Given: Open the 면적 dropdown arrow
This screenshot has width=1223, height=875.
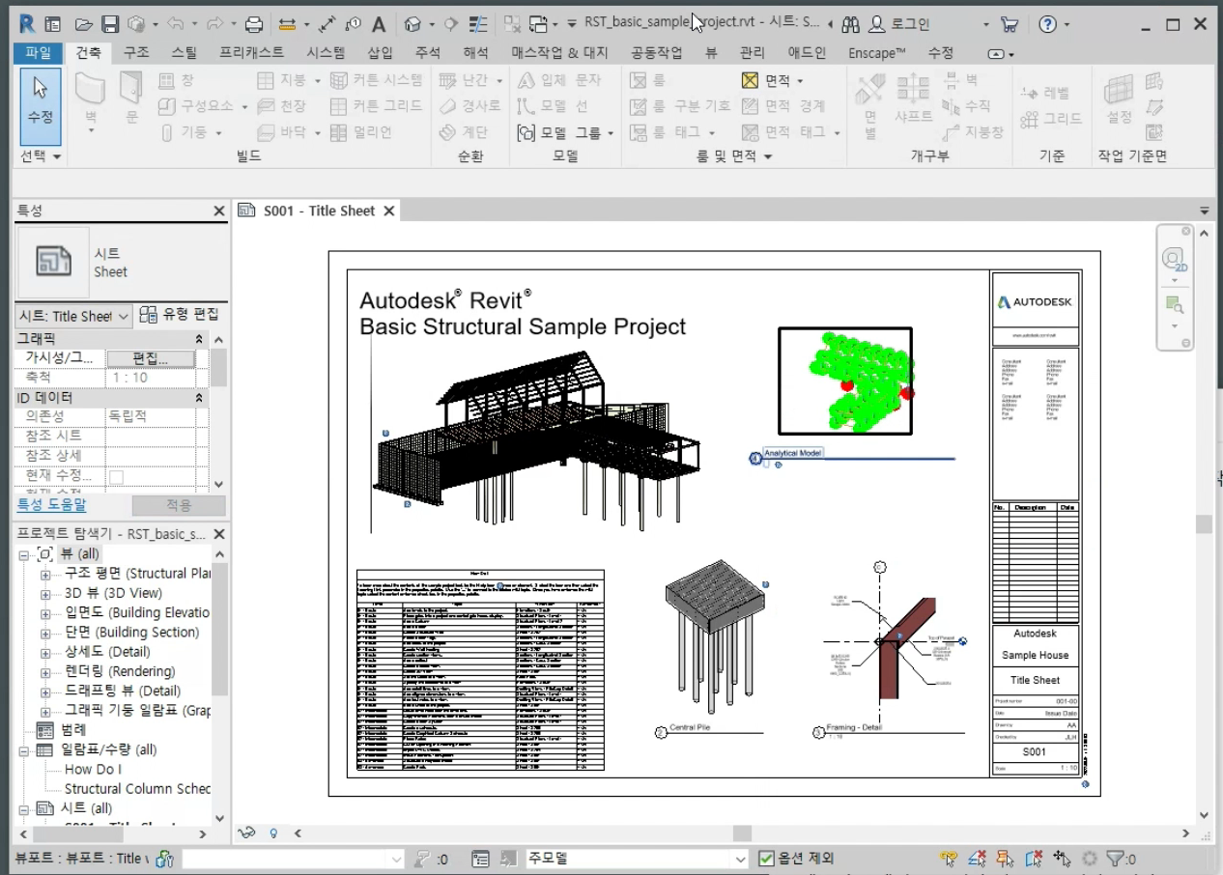Looking at the screenshot, I should [800, 81].
